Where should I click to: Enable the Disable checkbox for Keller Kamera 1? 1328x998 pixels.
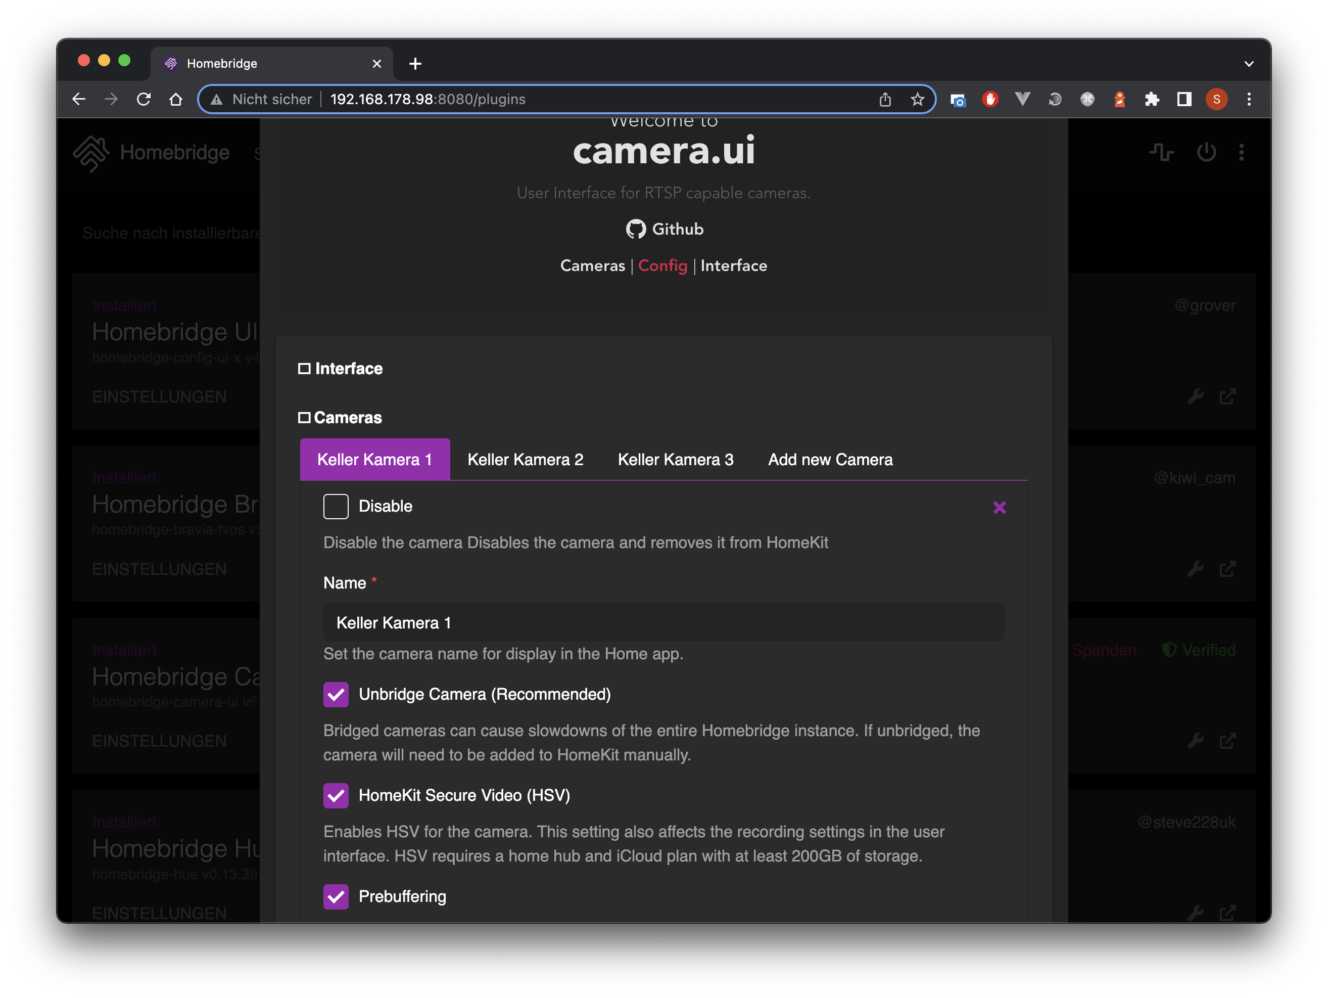(336, 506)
